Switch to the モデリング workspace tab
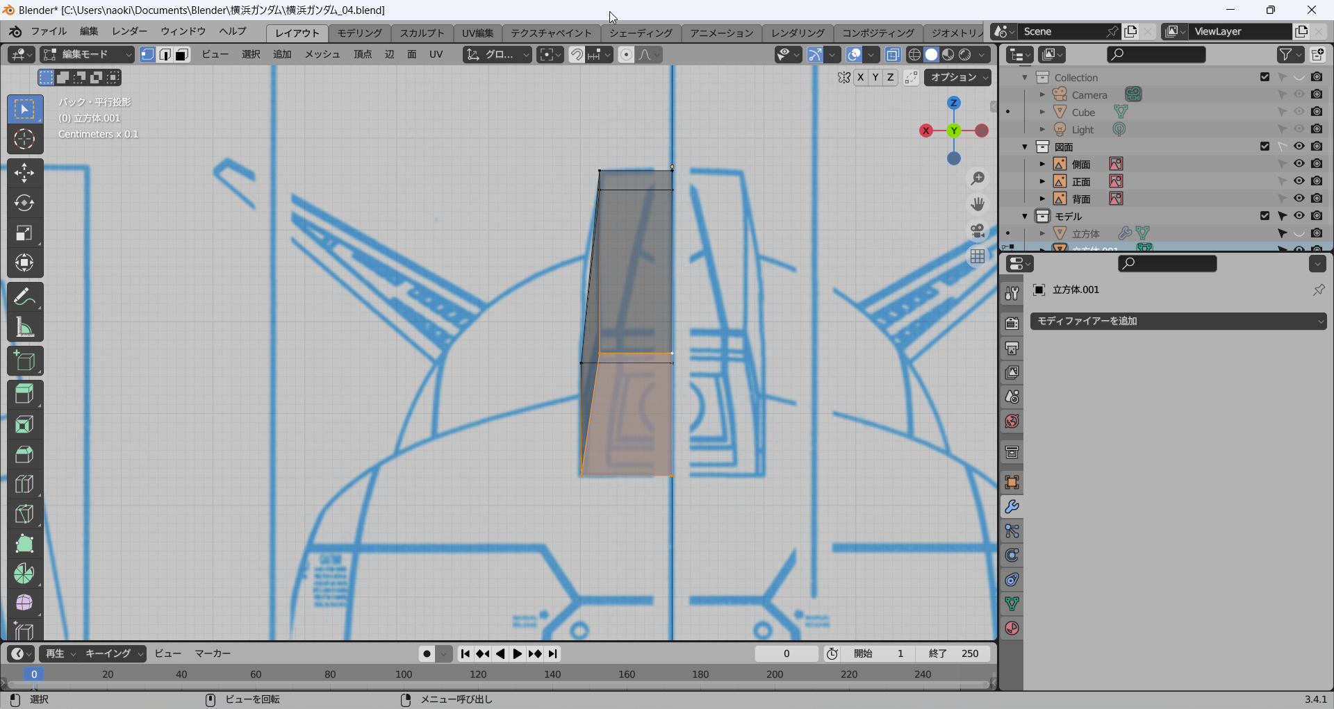Viewport: 1334px width, 709px height. point(359,33)
